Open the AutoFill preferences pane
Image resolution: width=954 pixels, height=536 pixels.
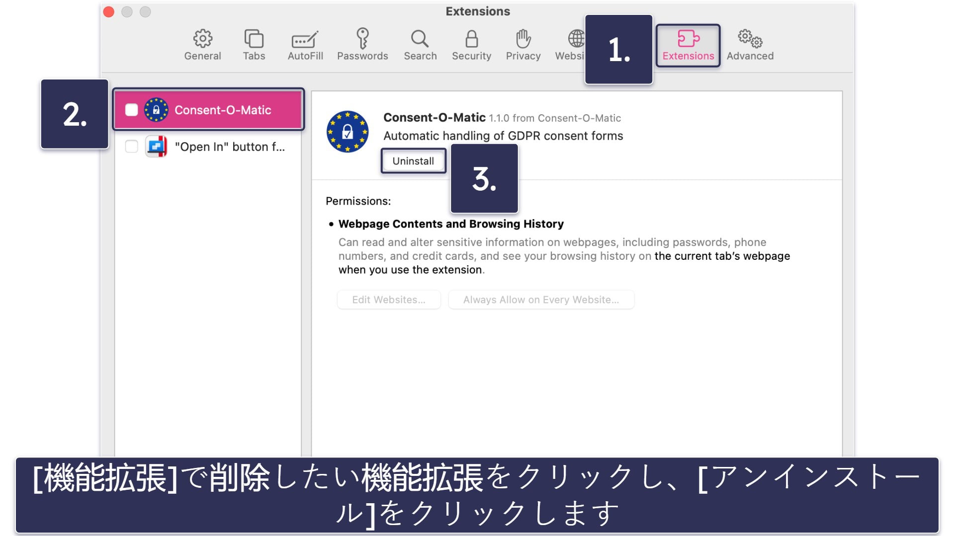click(x=305, y=45)
